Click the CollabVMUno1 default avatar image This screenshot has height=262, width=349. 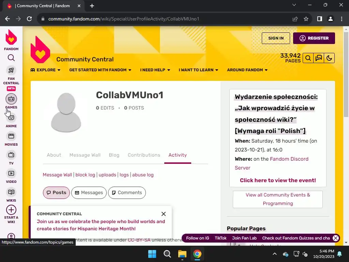pyautogui.click(x=66, y=113)
